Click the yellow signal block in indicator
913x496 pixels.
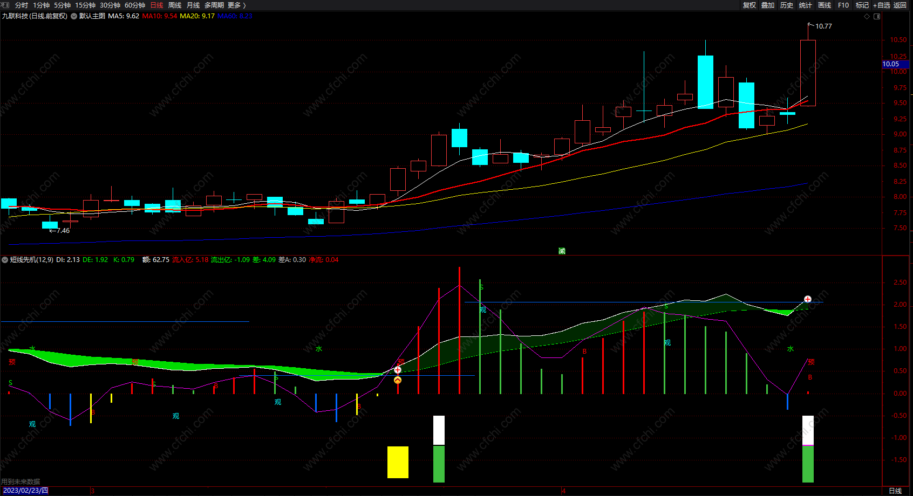[398, 462]
